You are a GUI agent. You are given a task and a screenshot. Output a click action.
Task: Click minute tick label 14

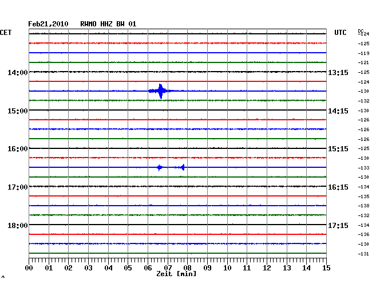coord(307,268)
